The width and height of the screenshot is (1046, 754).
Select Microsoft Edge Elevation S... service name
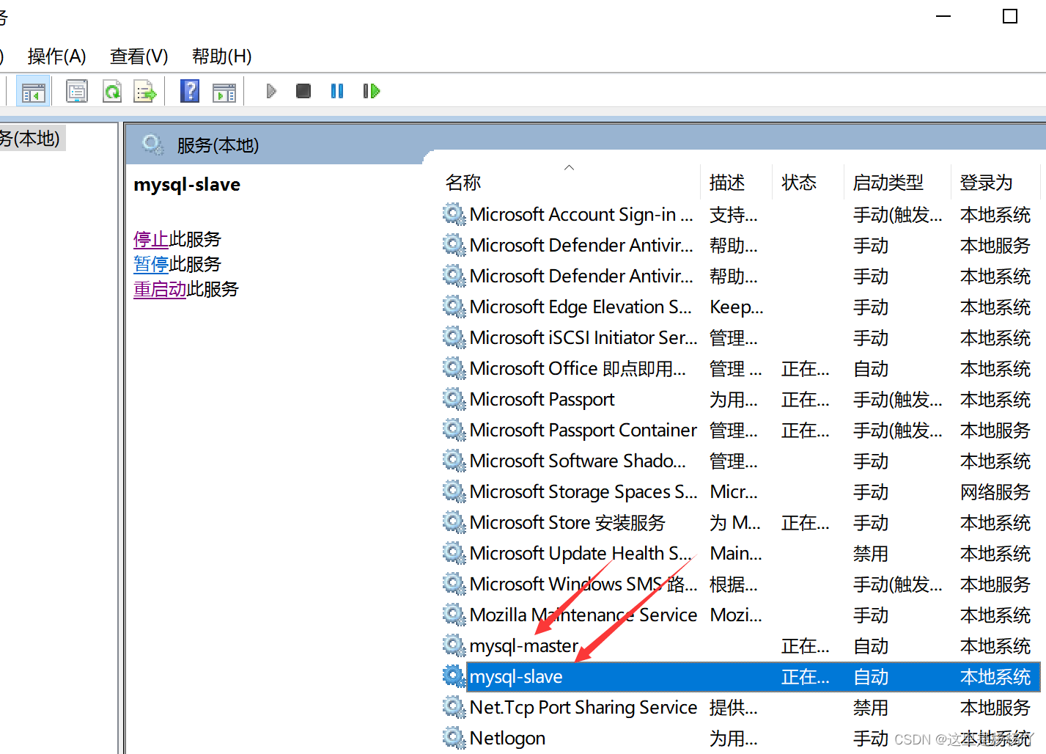(x=581, y=307)
